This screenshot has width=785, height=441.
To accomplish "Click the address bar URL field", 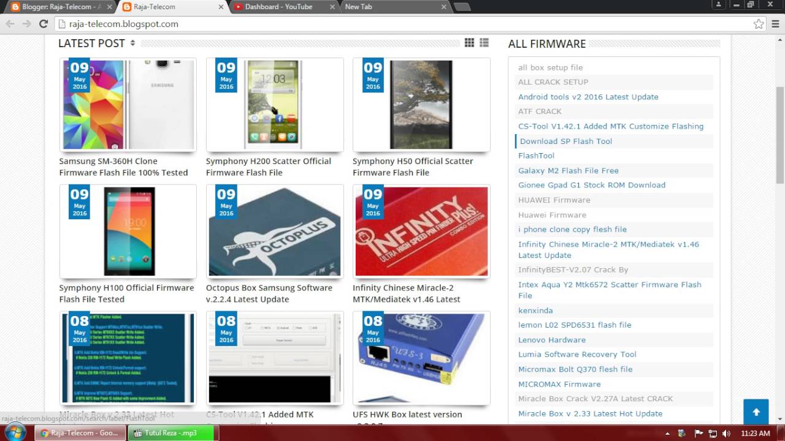I will click(402, 24).
